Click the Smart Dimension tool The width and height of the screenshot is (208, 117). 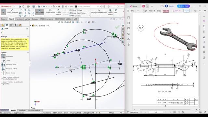(x=12, y=11)
